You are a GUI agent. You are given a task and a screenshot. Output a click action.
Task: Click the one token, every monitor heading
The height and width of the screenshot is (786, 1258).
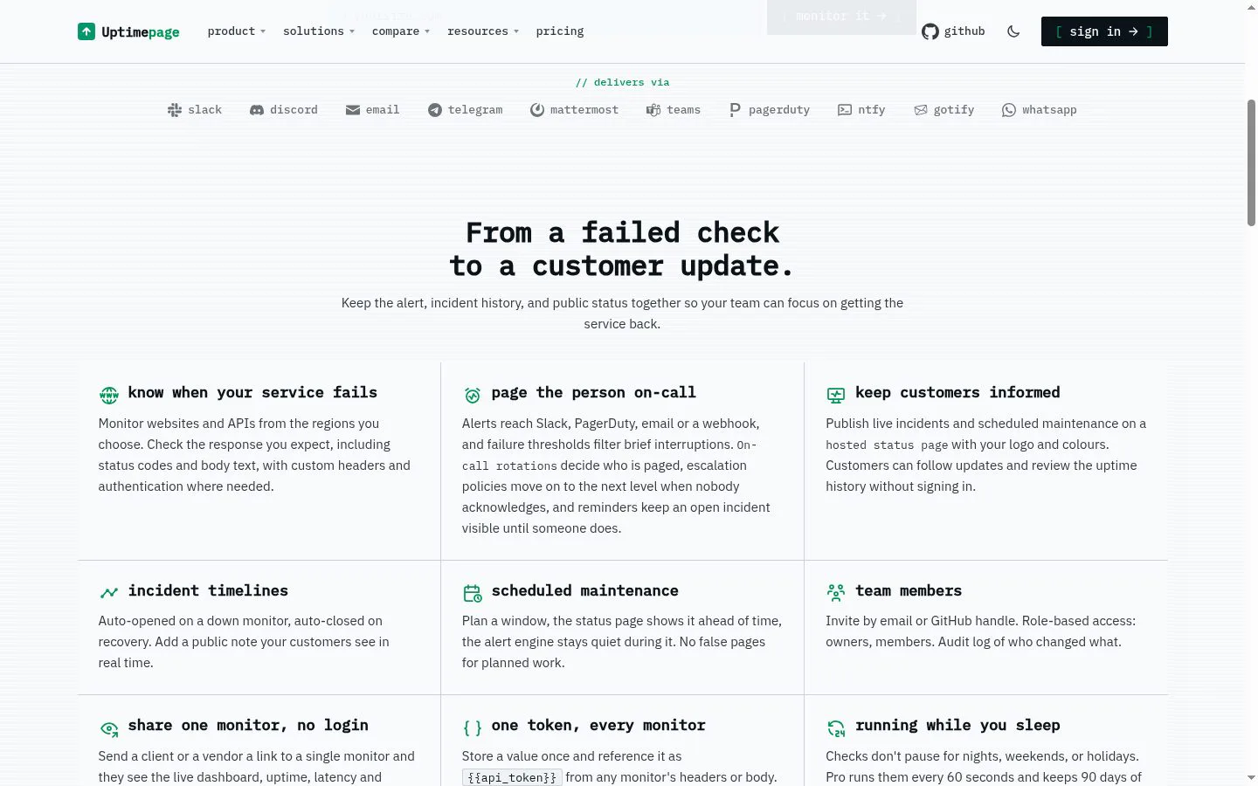598,726
